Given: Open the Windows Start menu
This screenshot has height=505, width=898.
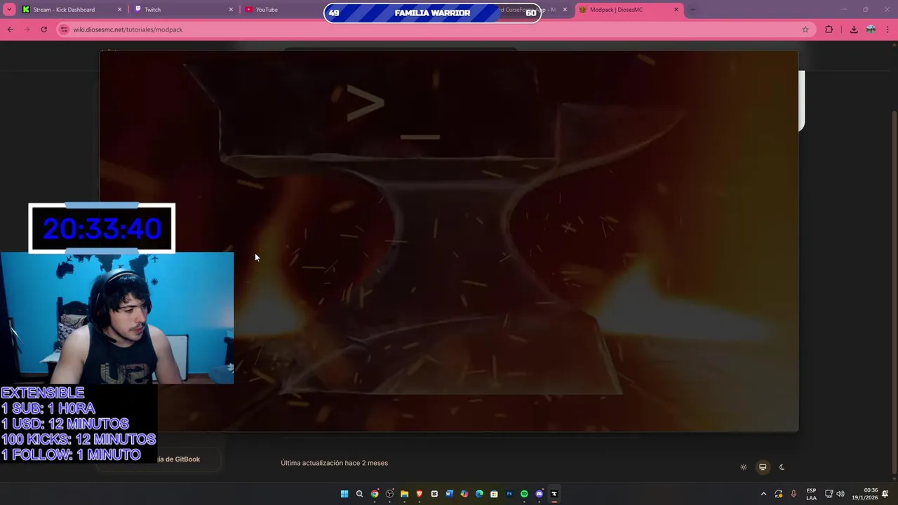Looking at the screenshot, I should [344, 494].
